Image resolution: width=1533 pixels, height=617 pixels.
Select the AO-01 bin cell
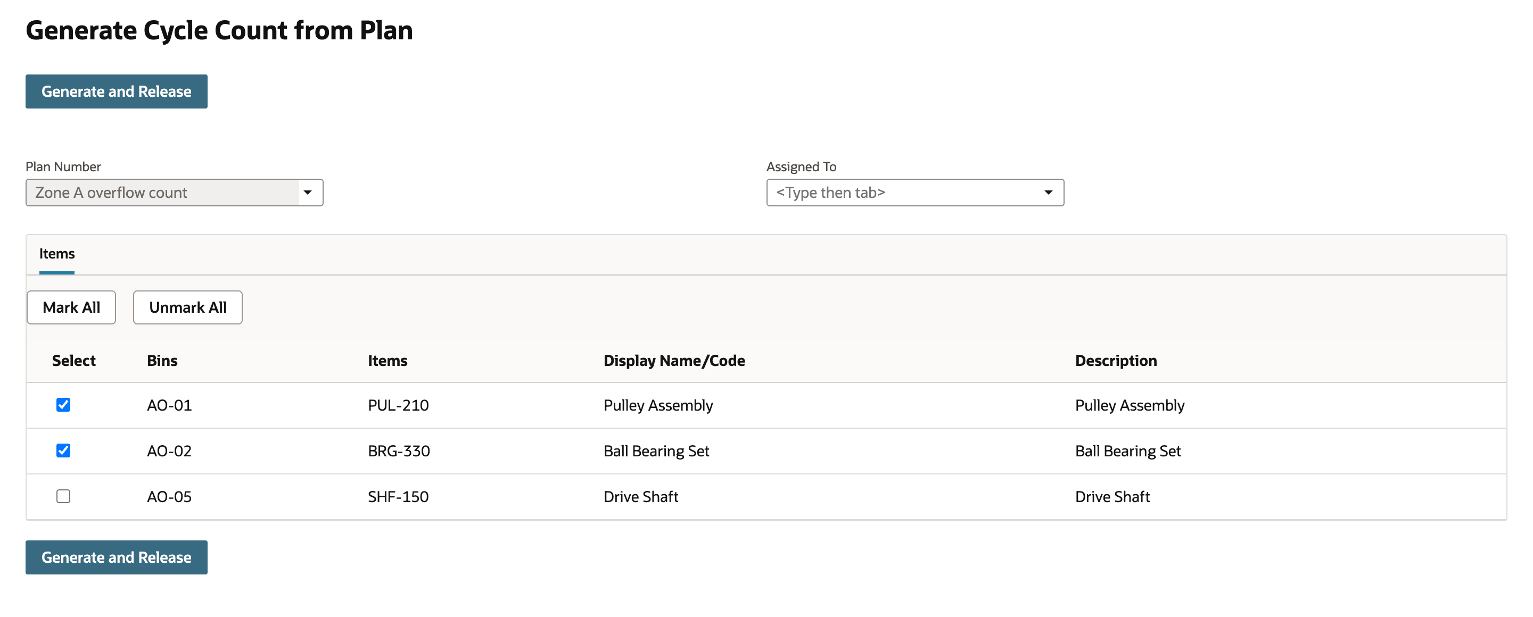(x=169, y=406)
